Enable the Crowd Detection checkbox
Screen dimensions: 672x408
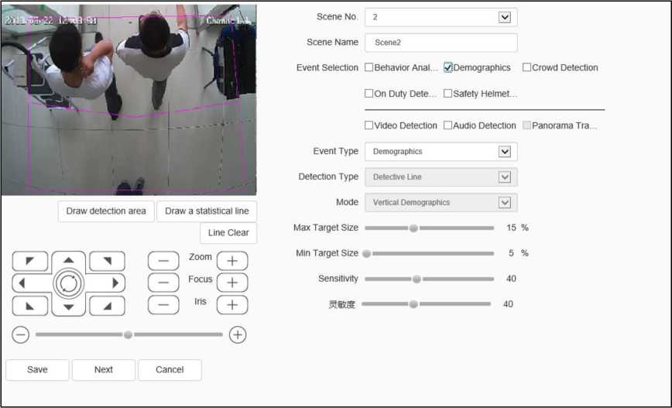coord(527,68)
